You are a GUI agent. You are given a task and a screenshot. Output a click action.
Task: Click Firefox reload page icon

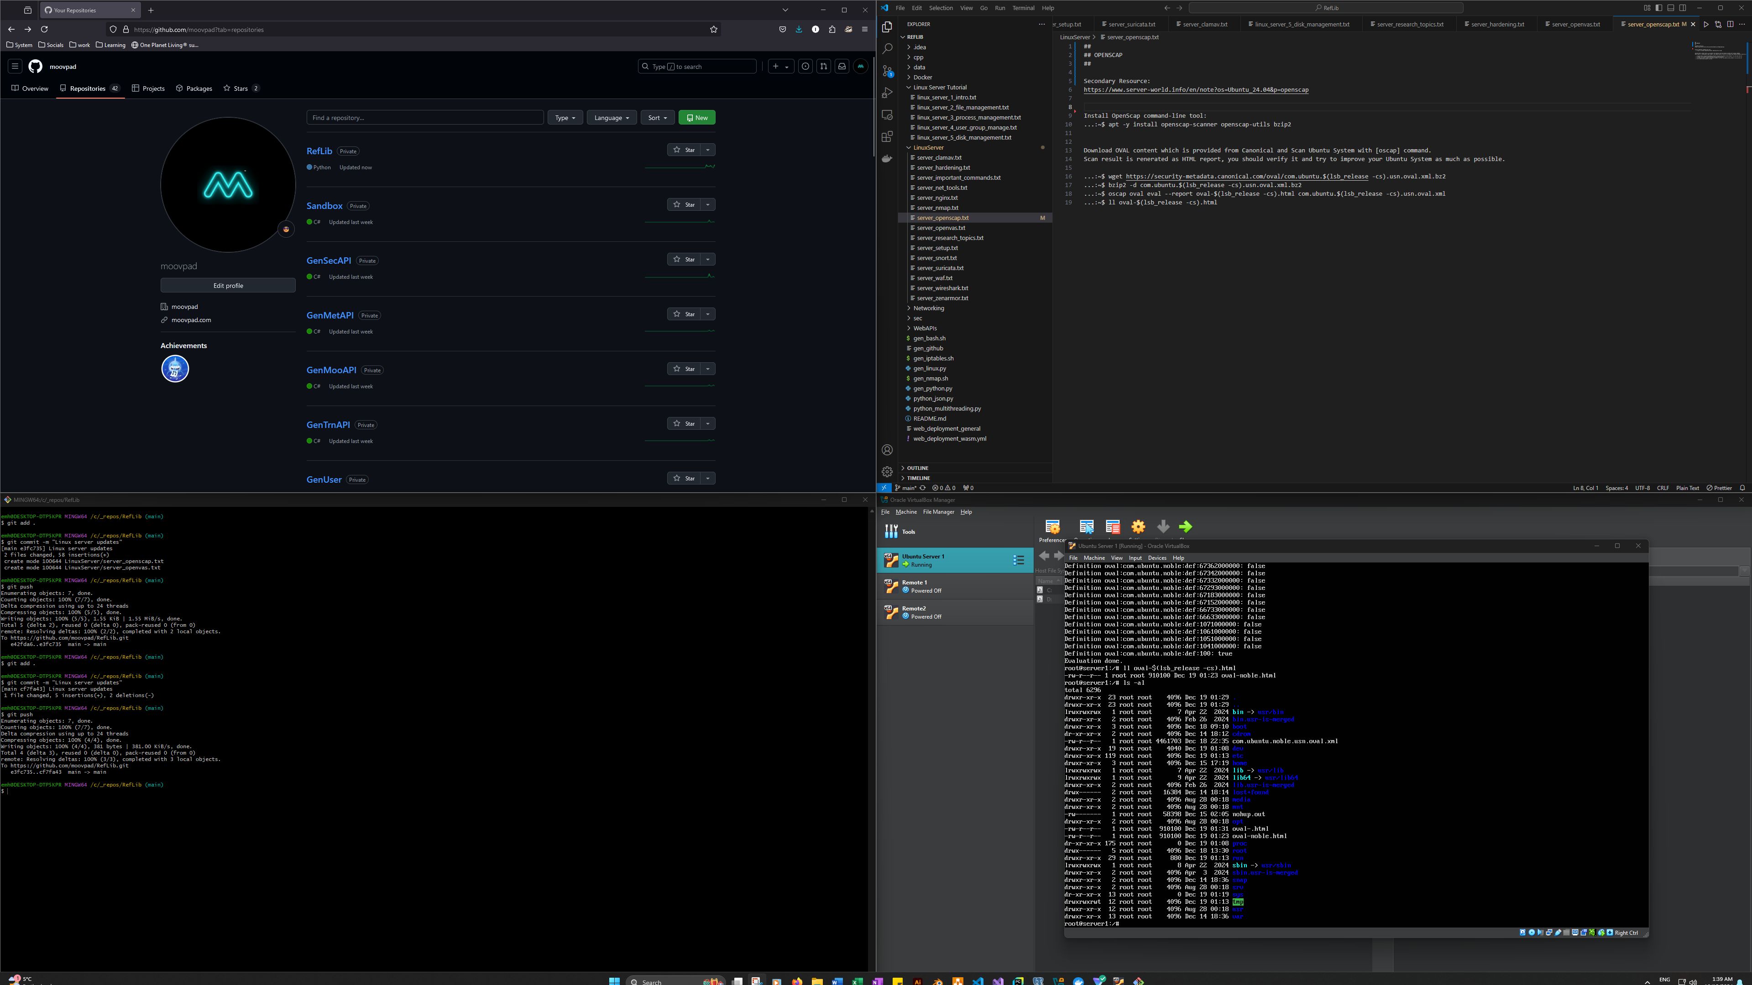[x=44, y=29]
